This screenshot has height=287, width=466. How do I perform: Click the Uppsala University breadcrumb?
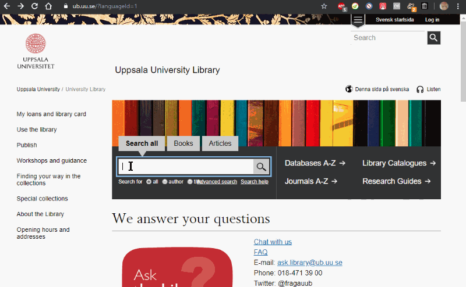38,89
